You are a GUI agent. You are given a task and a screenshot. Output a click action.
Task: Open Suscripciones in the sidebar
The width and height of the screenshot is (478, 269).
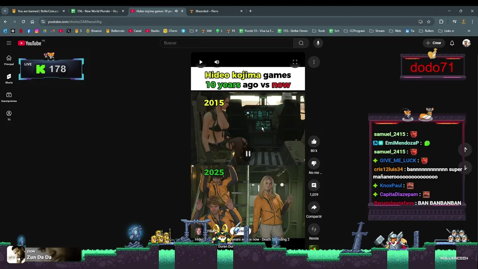tap(9, 97)
